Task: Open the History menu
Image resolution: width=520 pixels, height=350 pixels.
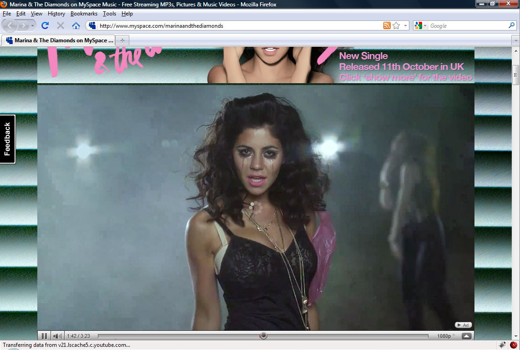Action: (56, 14)
